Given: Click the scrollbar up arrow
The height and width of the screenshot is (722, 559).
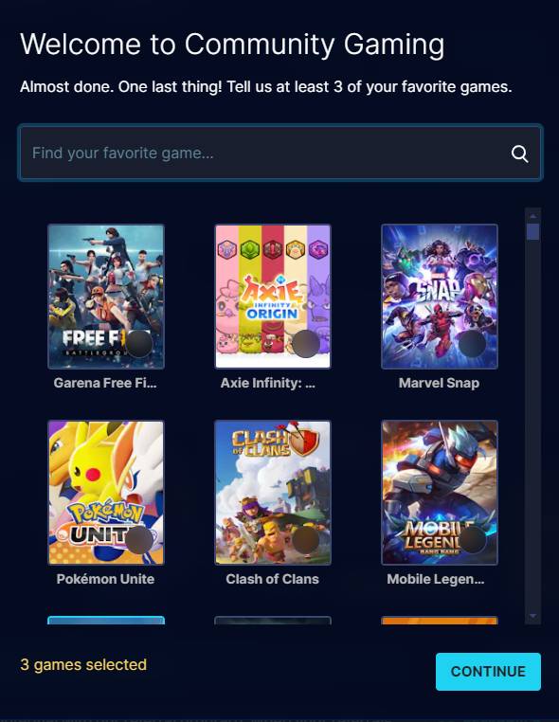Looking at the screenshot, I should tap(532, 215).
